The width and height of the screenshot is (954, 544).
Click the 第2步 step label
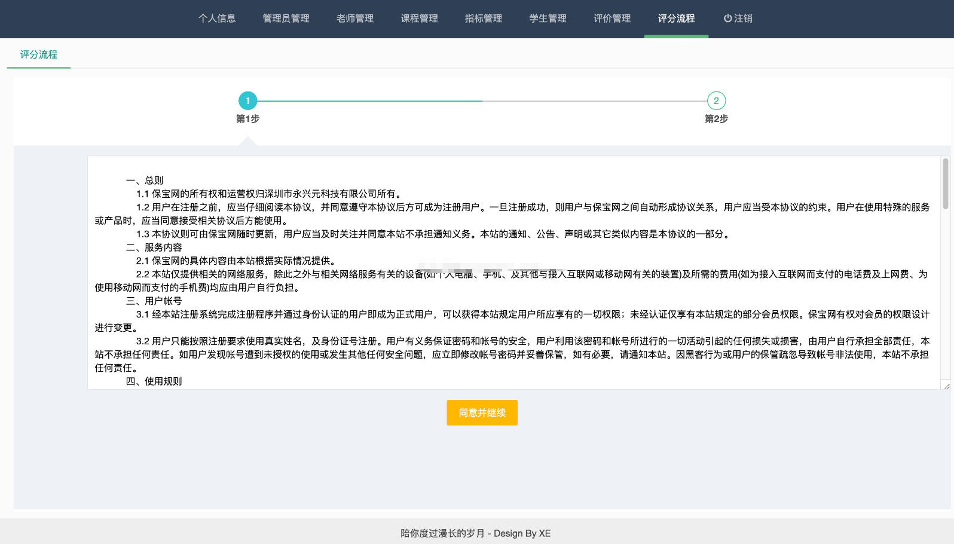point(716,119)
